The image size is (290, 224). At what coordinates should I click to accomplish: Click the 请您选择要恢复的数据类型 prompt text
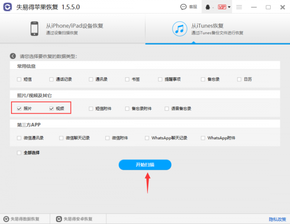coord(48,56)
